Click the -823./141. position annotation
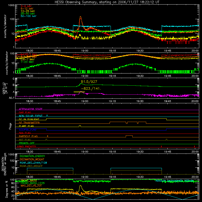The image size is (202, 202). pos(91,89)
